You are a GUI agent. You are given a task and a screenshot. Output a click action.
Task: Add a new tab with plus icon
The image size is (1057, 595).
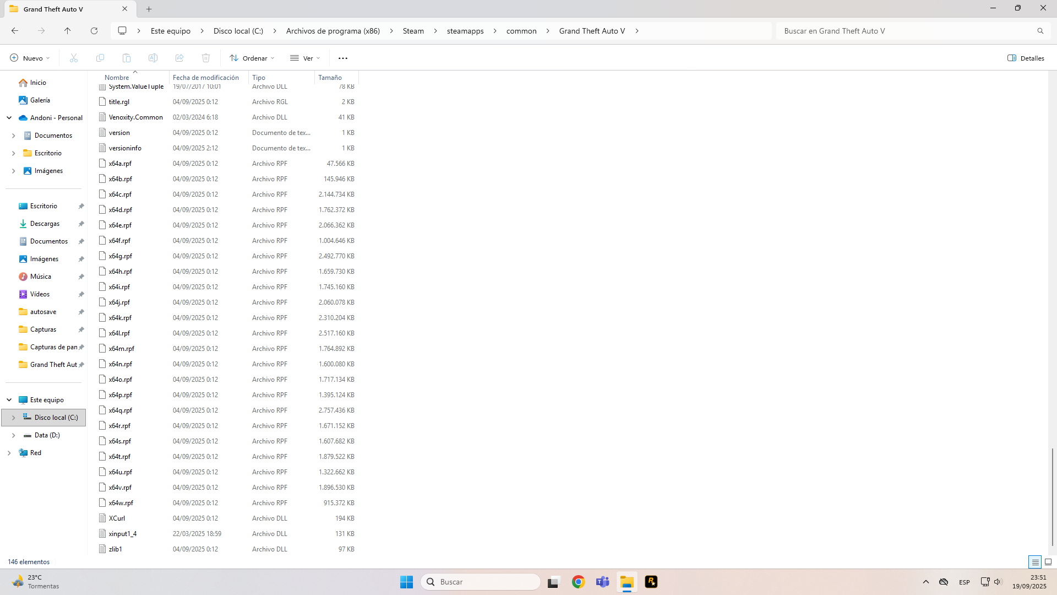point(149,9)
